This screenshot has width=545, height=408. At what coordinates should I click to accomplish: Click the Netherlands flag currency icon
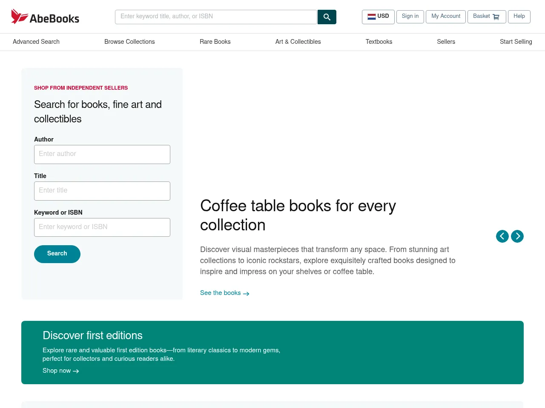pos(371,17)
